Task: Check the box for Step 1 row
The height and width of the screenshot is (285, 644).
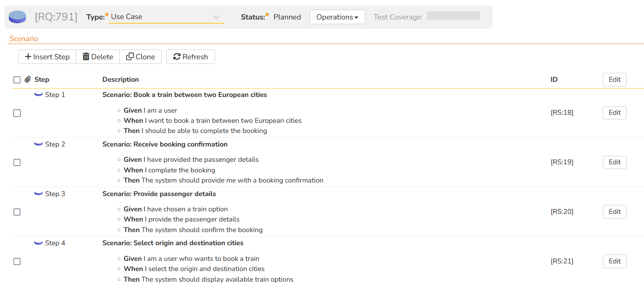Action: tap(17, 113)
